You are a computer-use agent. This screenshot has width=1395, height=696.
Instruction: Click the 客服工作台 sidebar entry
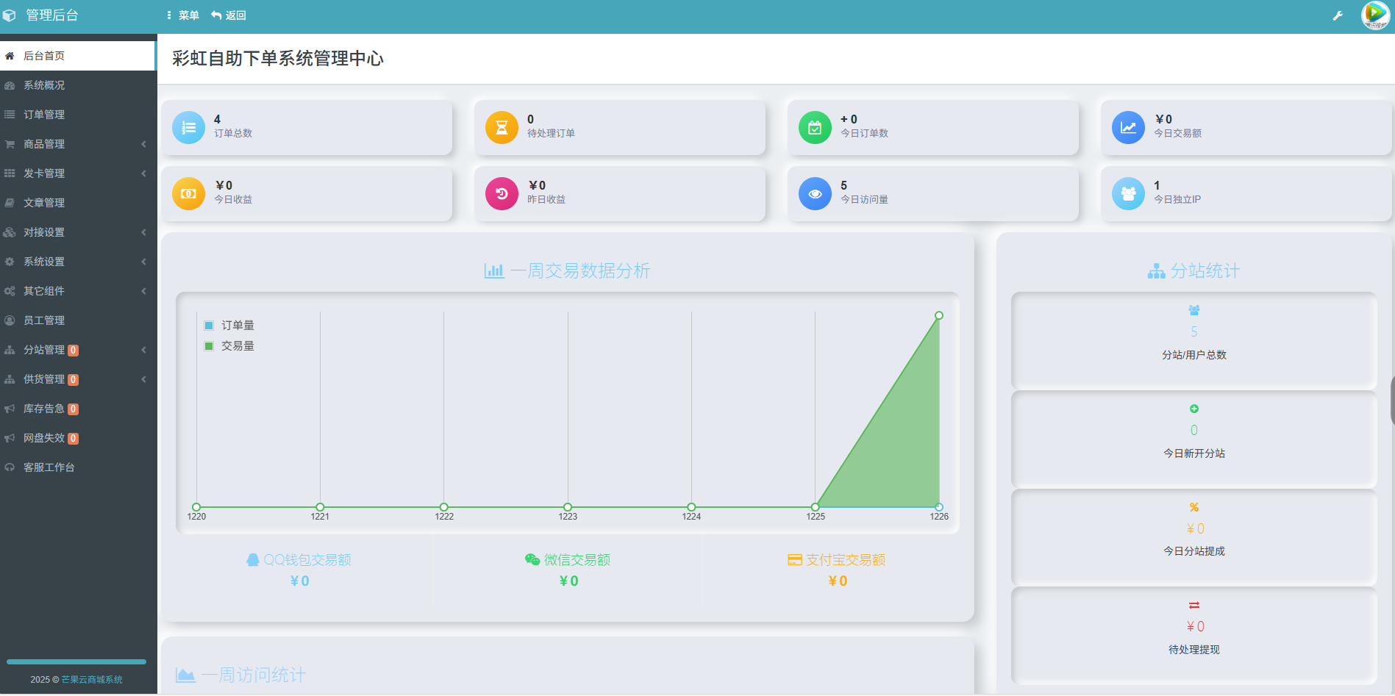click(x=48, y=467)
